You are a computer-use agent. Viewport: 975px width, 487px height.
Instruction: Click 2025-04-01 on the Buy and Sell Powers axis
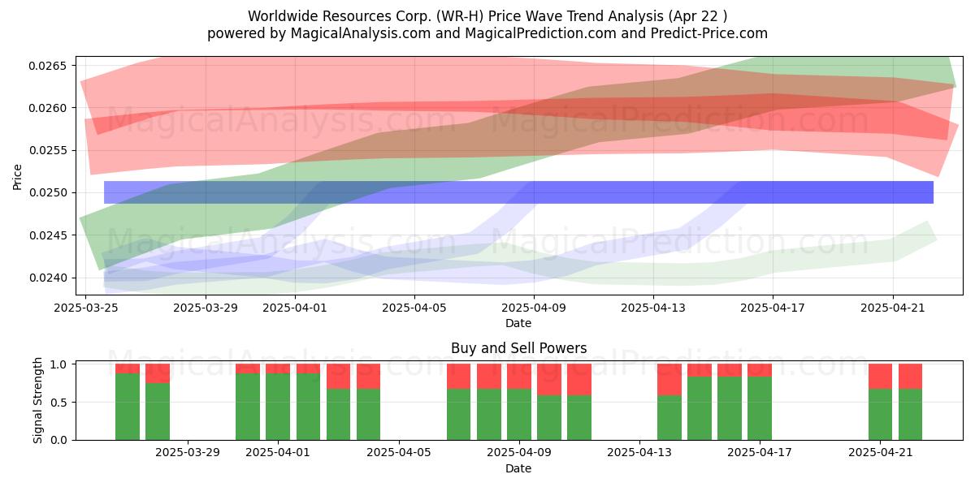coord(278,453)
